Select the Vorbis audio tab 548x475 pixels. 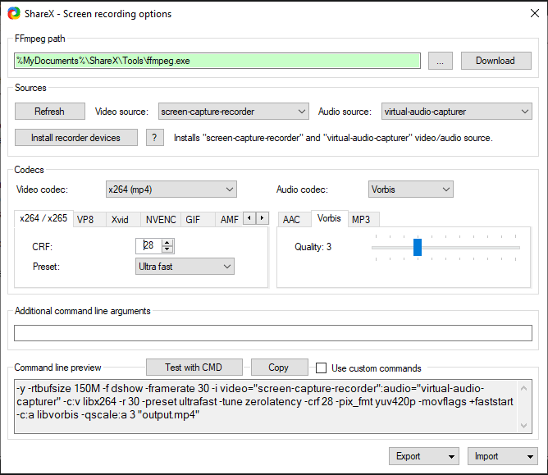pos(329,218)
